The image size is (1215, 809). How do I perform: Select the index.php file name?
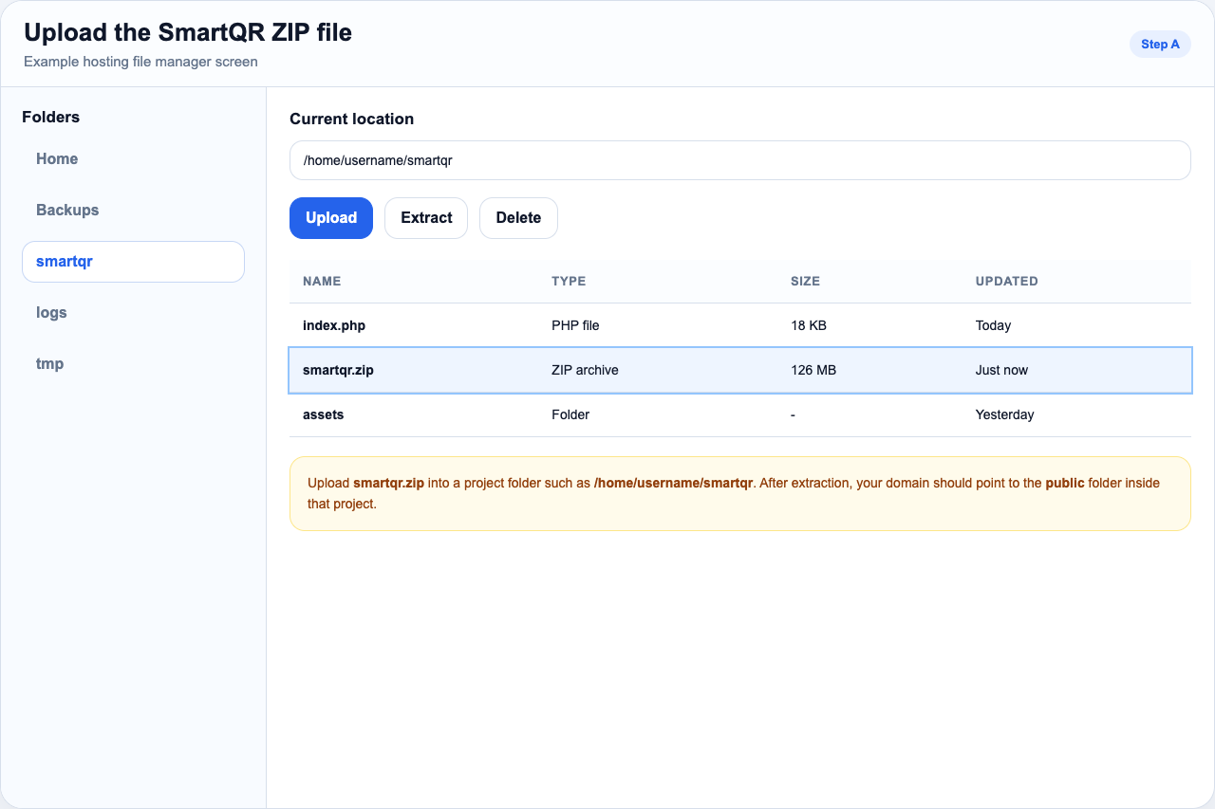(334, 325)
